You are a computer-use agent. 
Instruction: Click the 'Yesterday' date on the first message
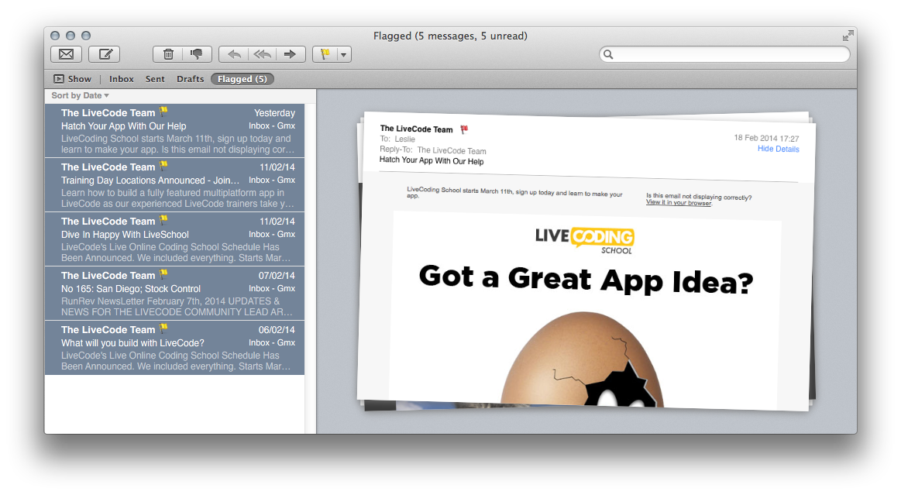pyautogui.click(x=274, y=113)
